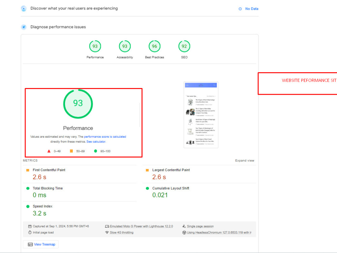This screenshot has height=253, width=337.
Task: Click the Largest Contentful Paint orange indicator
Action: click(x=147, y=170)
